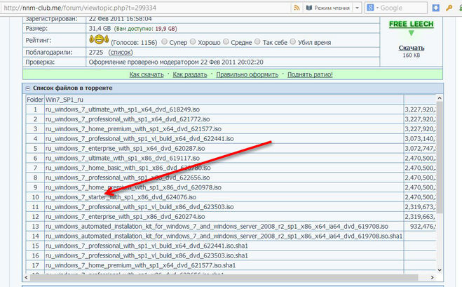Open the Google search engine icon dropdown
462x287 pixels.
point(372,8)
